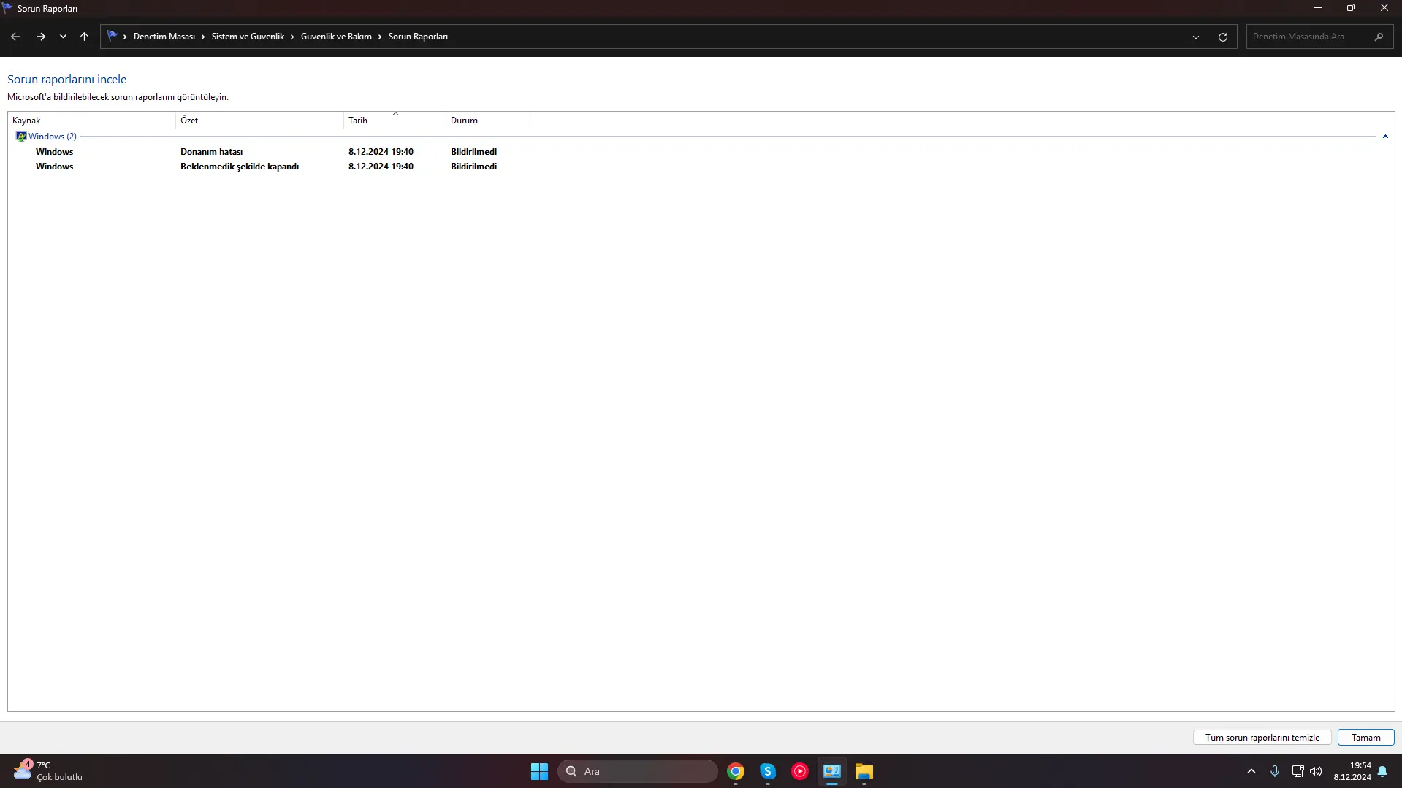Navigate to Sistem ve Güvenlik breadcrumb

pyautogui.click(x=248, y=37)
